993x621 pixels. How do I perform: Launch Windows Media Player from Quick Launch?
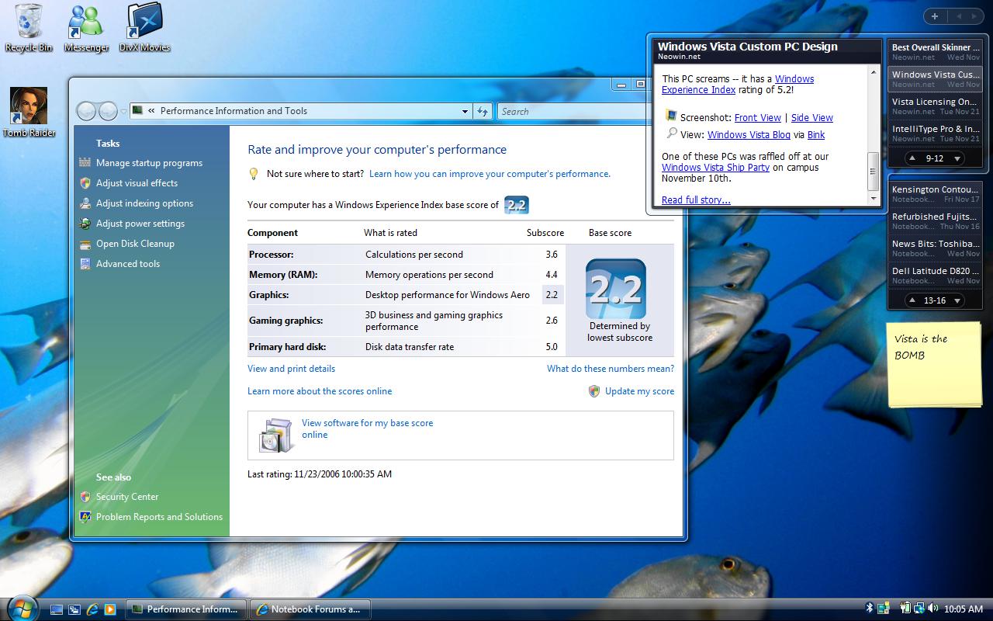(110, 609)
